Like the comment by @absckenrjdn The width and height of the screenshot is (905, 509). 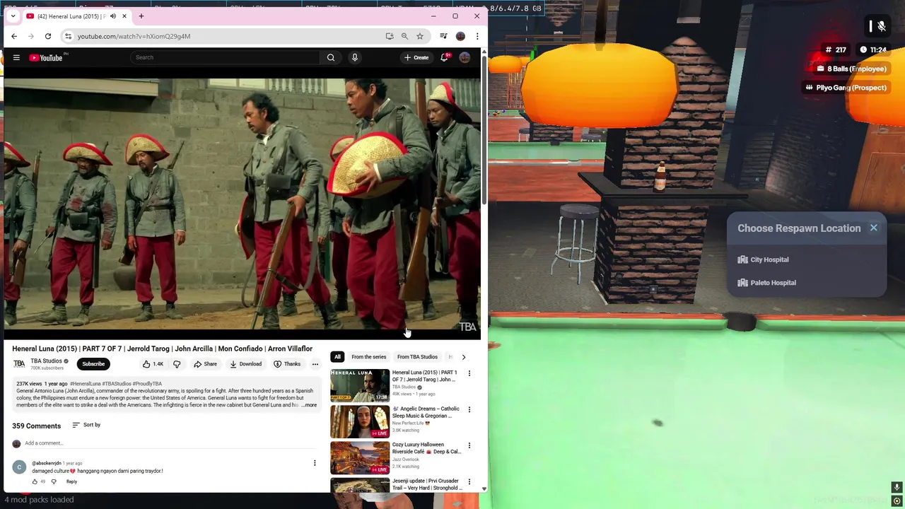[35, 481]
